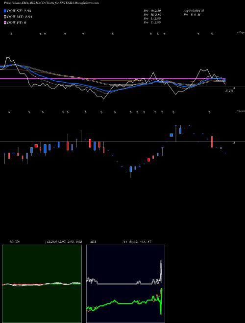Click the ADX panel heading
The width and height of the screenshot is (245, 323).
tap(93, 242)
